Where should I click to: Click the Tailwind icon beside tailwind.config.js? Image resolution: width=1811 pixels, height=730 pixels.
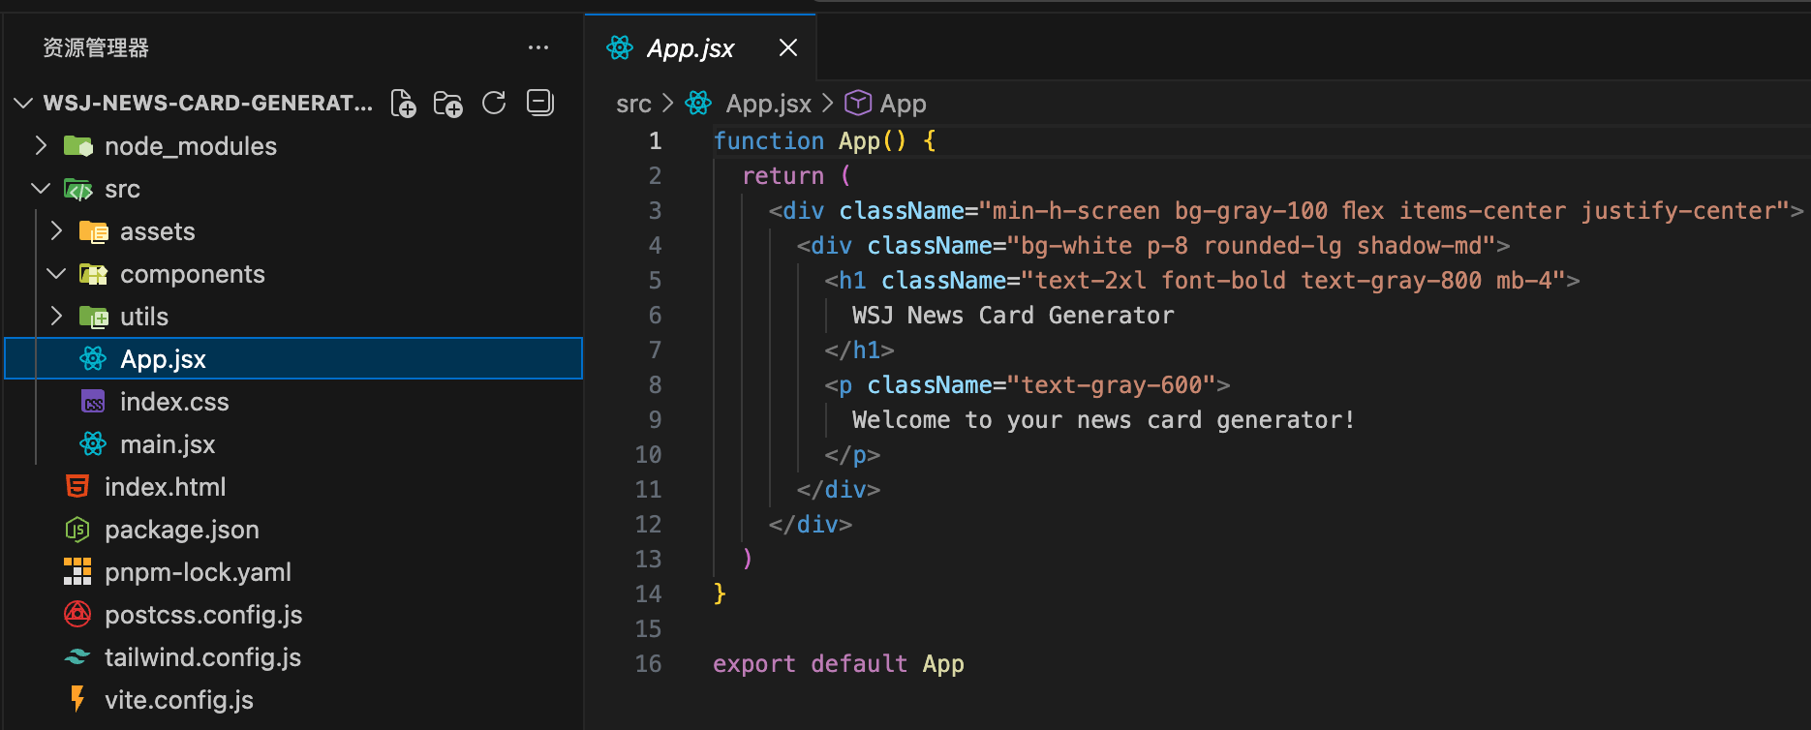(x=77, y=657)
